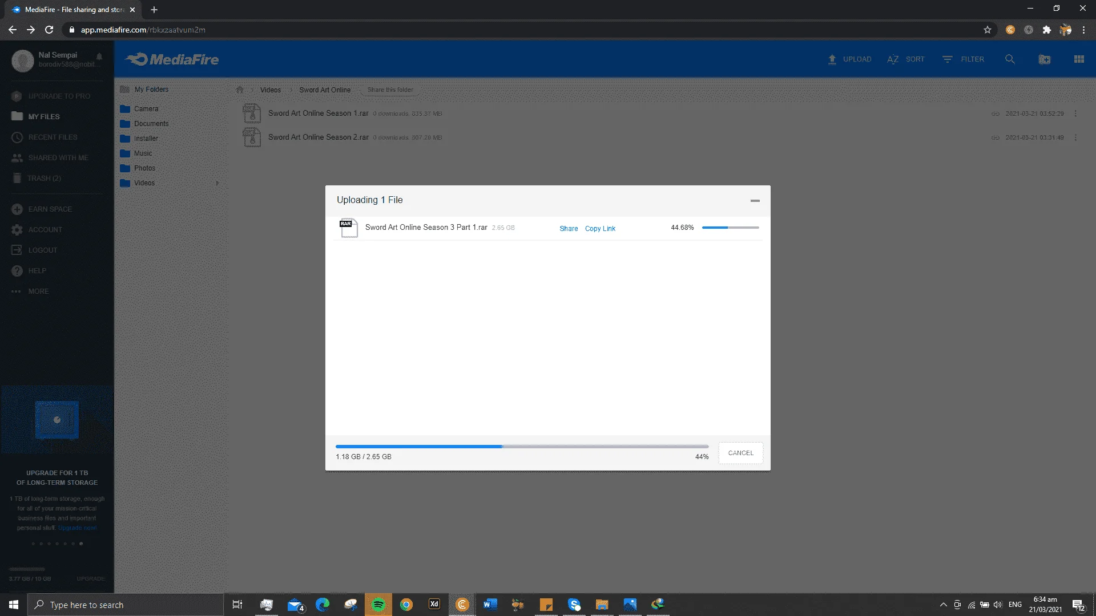Select MY FILES in sidebar
The width and height of the screenshot is (1096, 616).
tap(44, 116)
